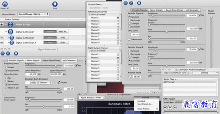Open Swept Sine (Chirp) tab in the Periodic Signals window
The width and height of the screenshot is (220, 114).
[x=174, y=10]
